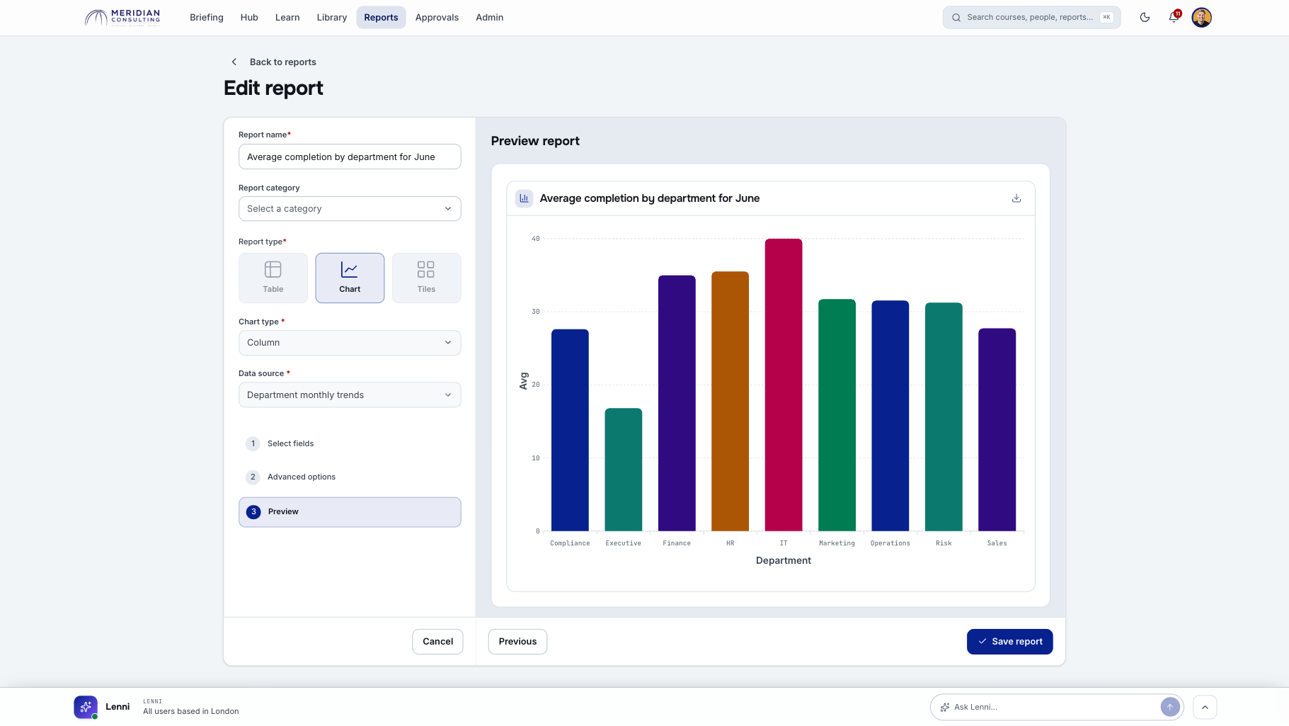Open notifications bell
Screen dimensions: 1289x726
click(1174, 17)
